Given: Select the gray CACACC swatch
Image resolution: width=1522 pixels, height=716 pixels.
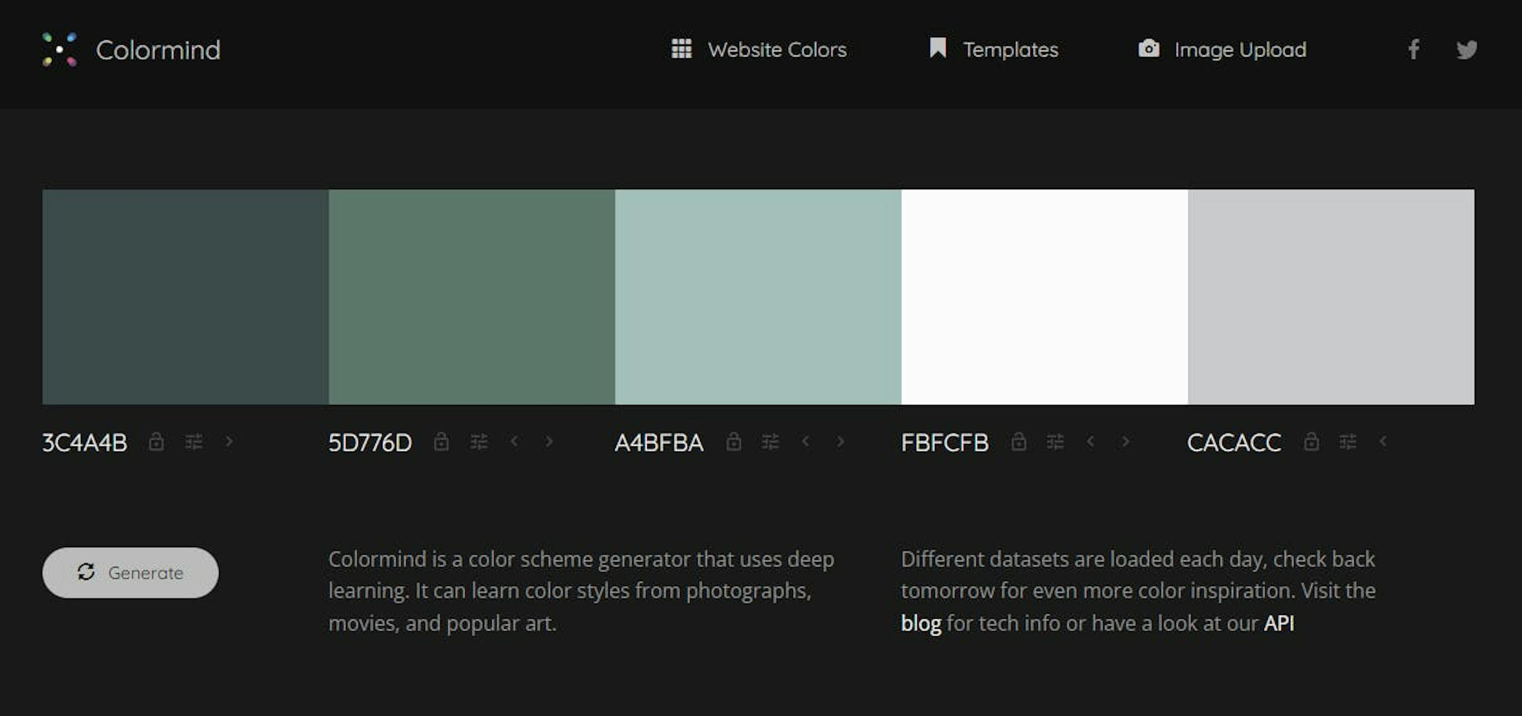Looking at the screenshot, I should coord(1331,297).
